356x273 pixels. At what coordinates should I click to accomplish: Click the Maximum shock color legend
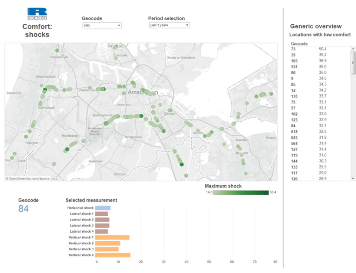[x=241, y=192]
